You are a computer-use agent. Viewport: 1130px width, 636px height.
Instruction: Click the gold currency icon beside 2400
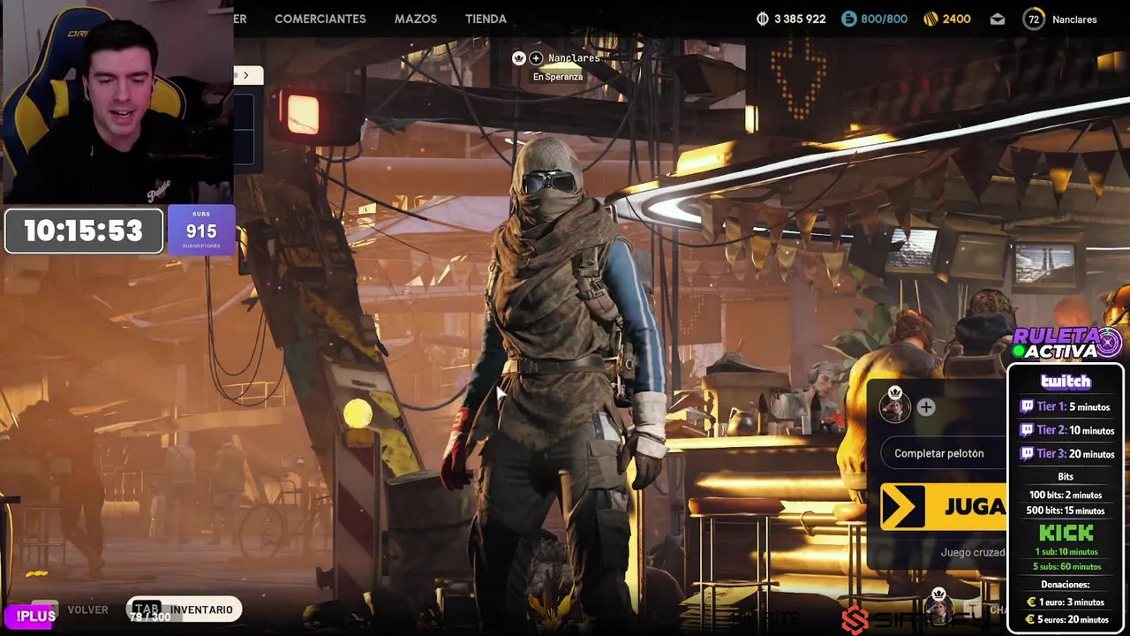(930, 19)
